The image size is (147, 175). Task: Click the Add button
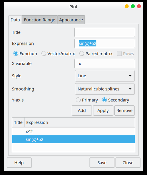[x=82, y=111]
